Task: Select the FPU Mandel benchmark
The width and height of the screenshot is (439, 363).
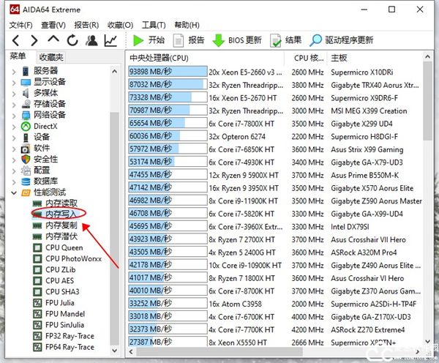Action: pyautogui.click(x=65, y=314)
